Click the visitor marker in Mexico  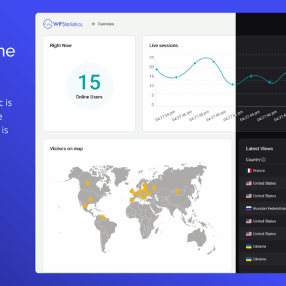[x=84, y=206]
